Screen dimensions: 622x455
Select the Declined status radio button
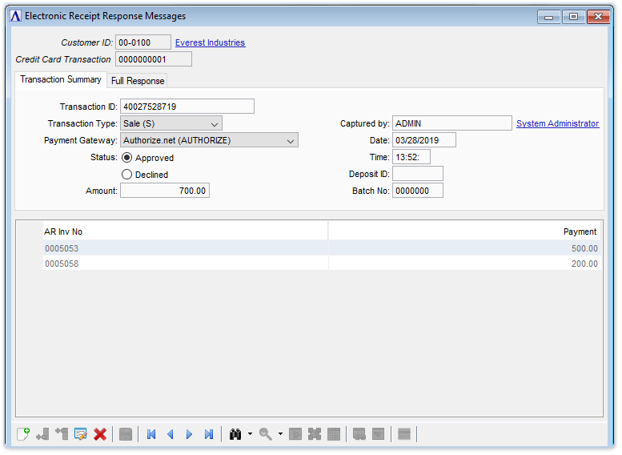[126, 175]
